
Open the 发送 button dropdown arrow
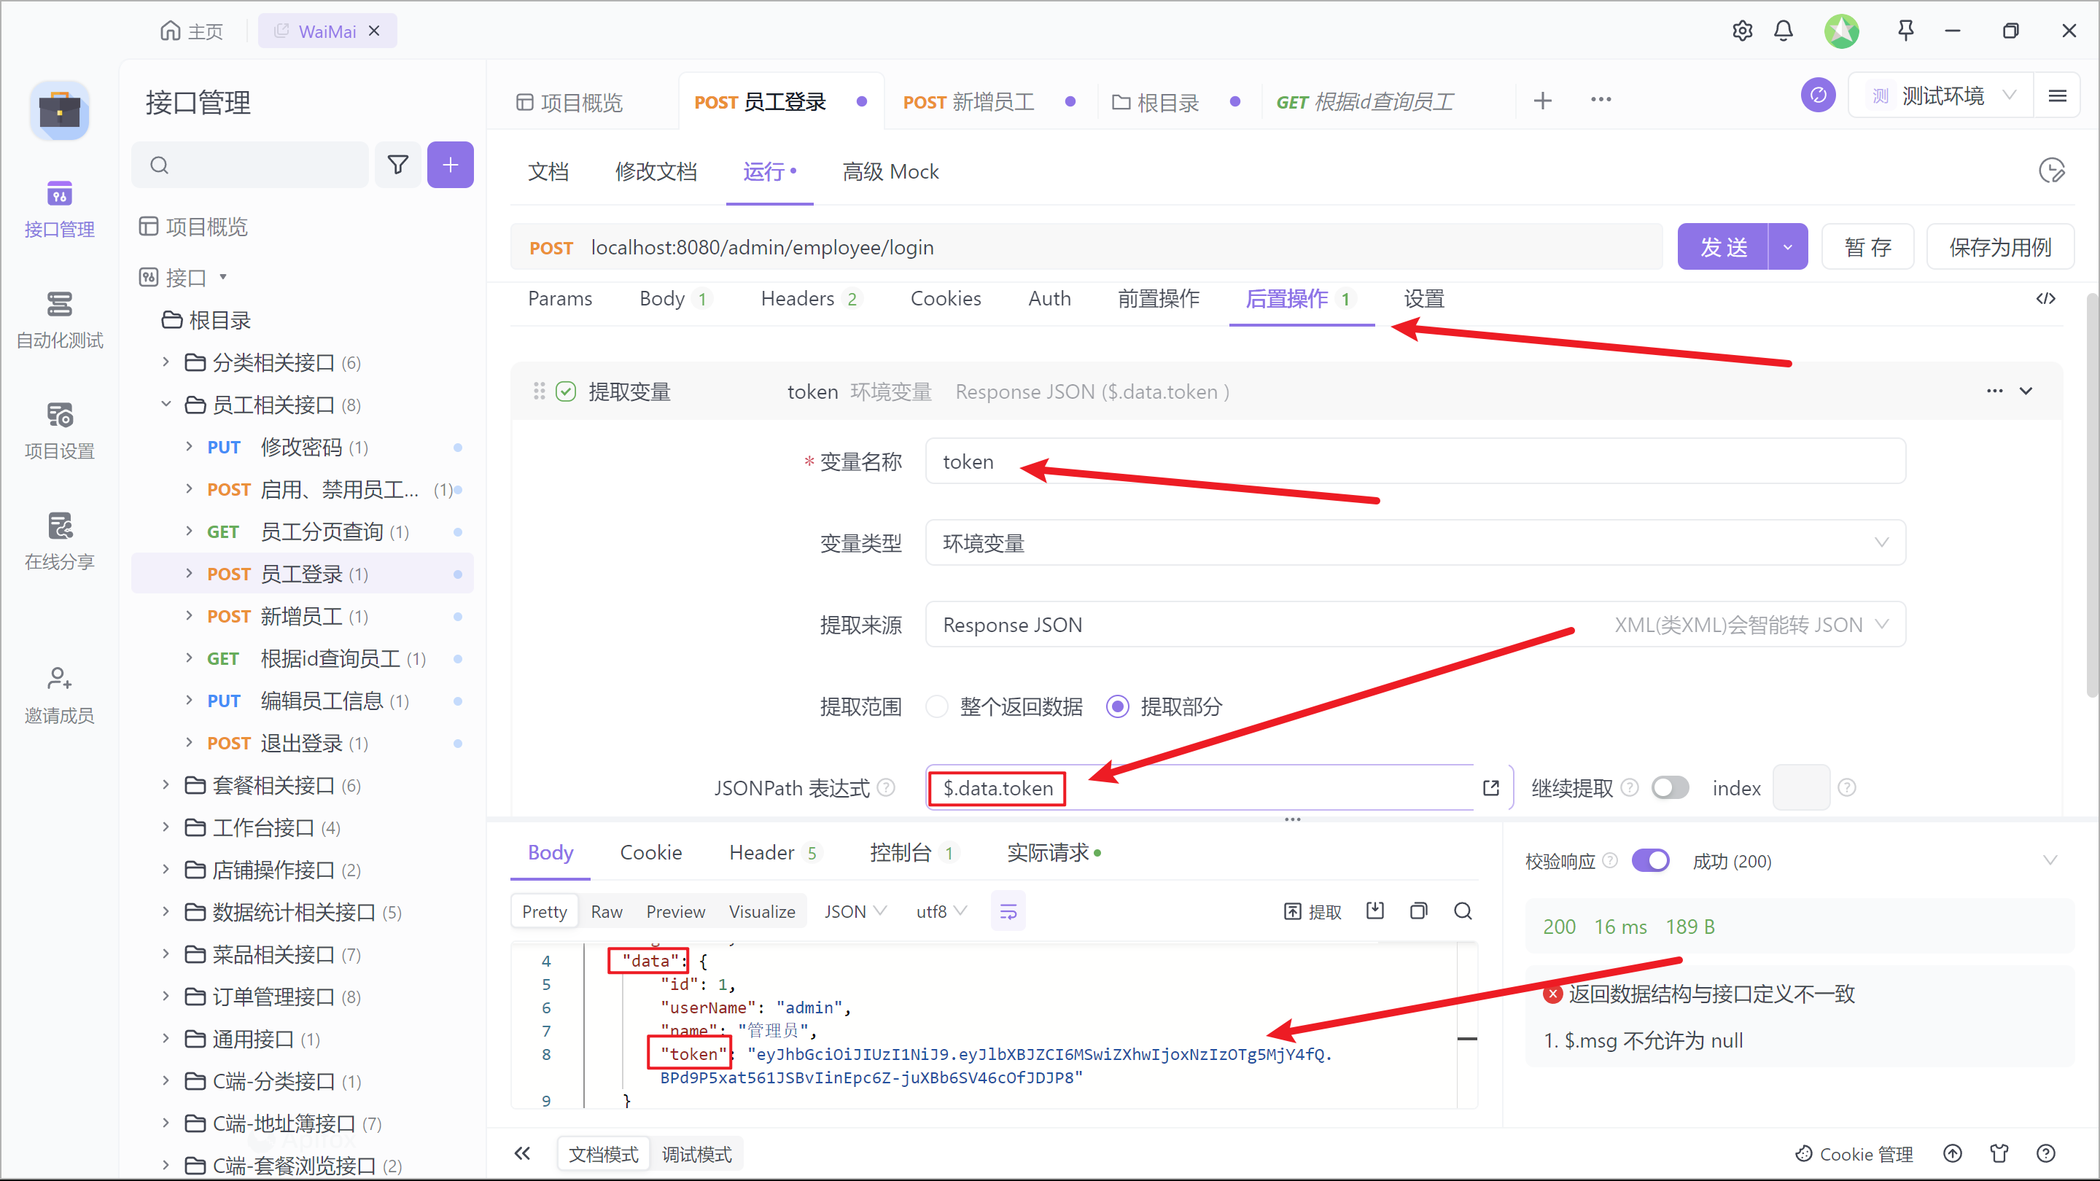[1787, 247]
